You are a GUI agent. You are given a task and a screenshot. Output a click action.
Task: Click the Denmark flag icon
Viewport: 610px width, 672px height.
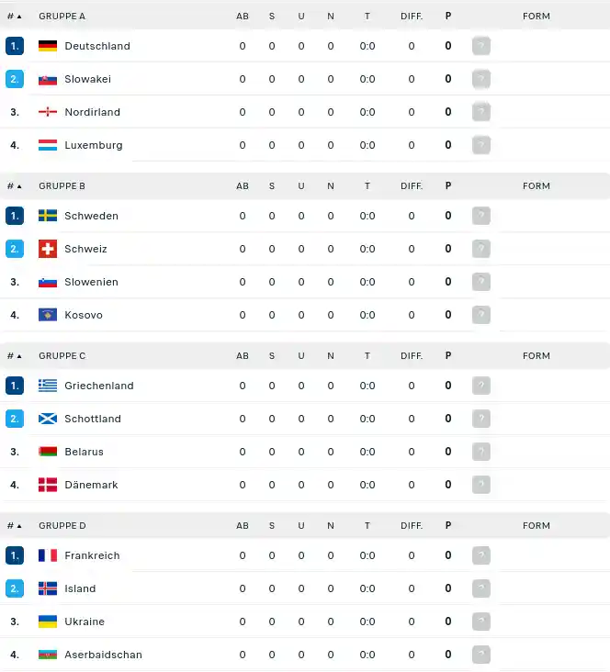click(48, 485)
